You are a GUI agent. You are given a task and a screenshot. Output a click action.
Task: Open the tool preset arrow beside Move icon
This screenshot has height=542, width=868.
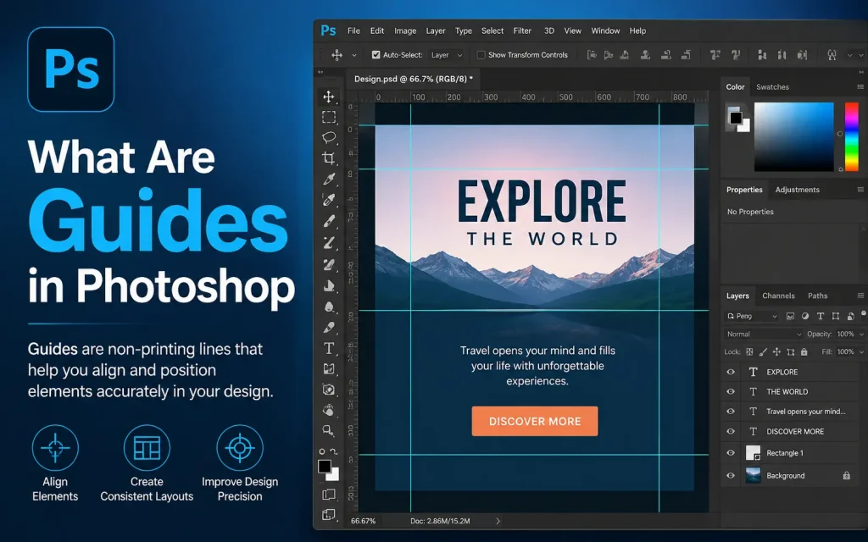354,55
